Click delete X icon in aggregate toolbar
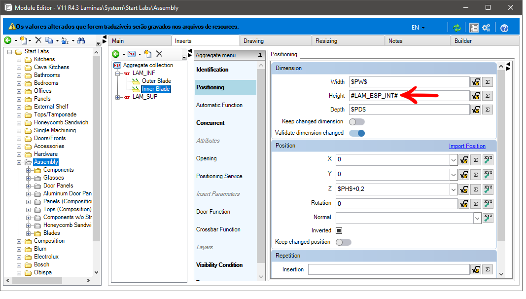This screenshot has width=526, height=299. pyautogui.click(x=159, y=54)
